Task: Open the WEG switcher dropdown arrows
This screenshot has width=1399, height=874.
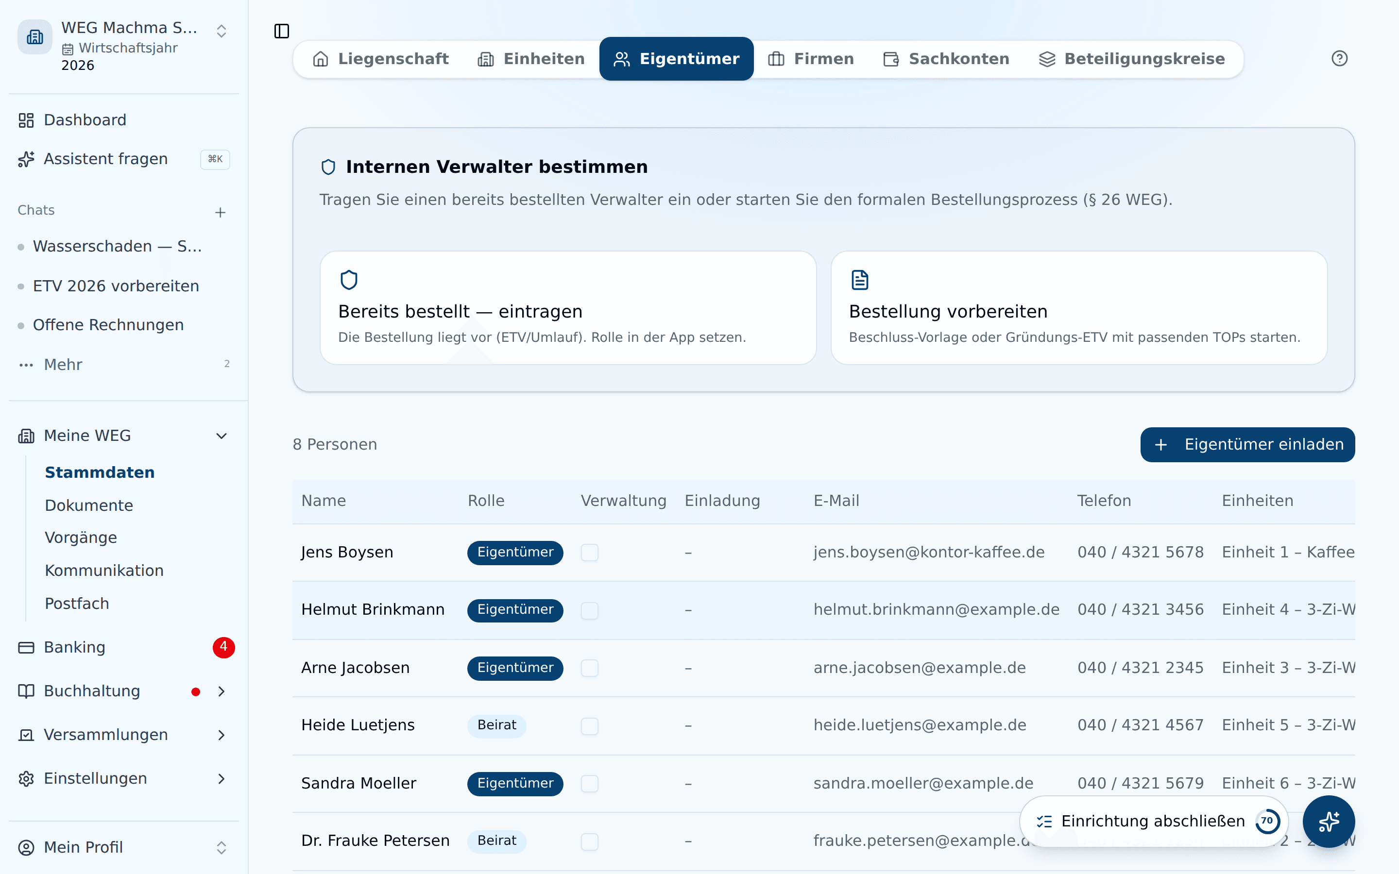Action: [x=221, y=31]
